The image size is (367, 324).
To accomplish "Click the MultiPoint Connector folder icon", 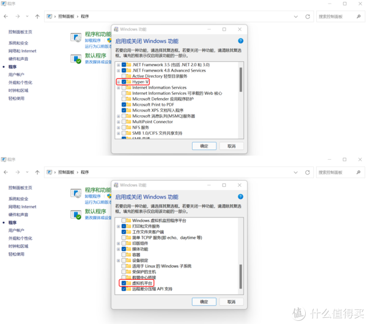I will pyautogui.click(x=129, y=122).
